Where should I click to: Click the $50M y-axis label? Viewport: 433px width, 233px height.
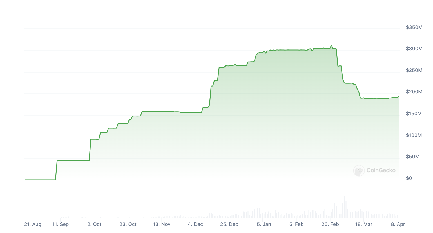(x=412, y=157)
